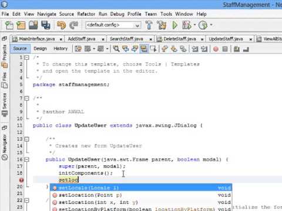Choose setLocationByPlatform suggestion
282x211 pixels.
(141, 209)
